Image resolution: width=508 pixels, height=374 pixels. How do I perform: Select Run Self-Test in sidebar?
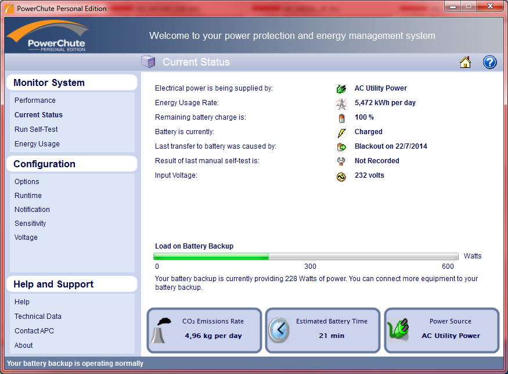[36, 130]
